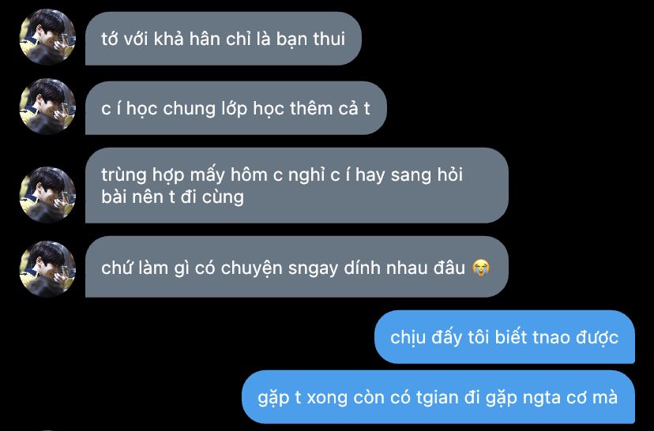Select avatar beside 'trùng hợp mấy hôm' message
Image resolution: width=654 pixels, height=431 pixels.
click(47, 195)
